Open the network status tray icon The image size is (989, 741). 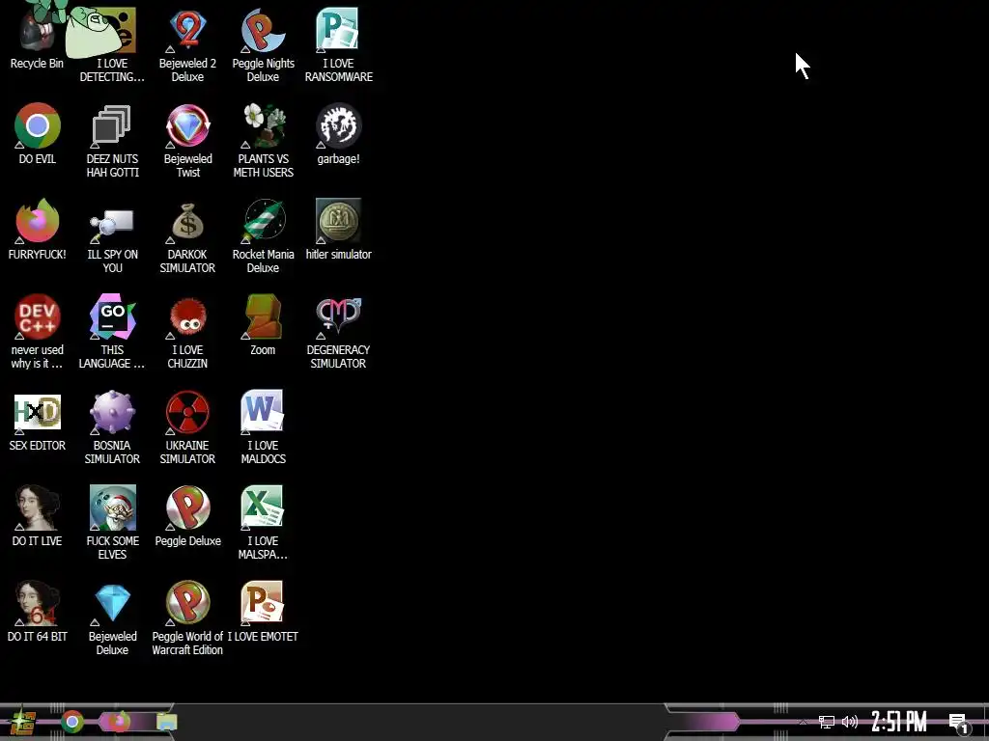[827, 722]
